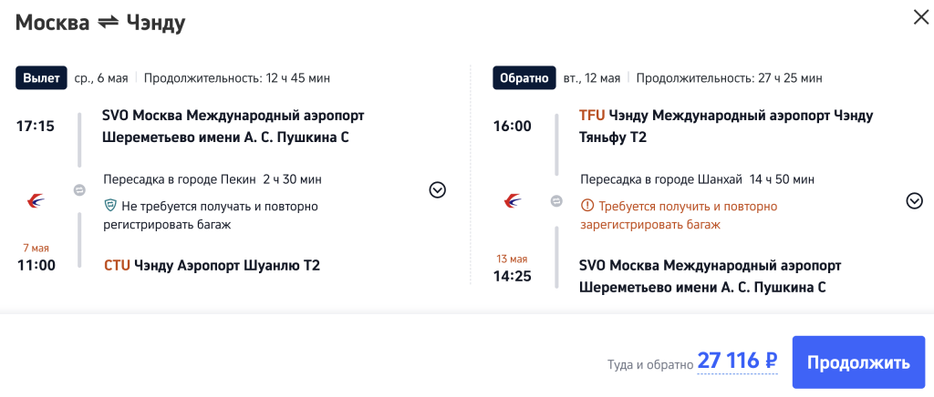
Task: Click the route swap arrows icon
Action: click(109, 23)
